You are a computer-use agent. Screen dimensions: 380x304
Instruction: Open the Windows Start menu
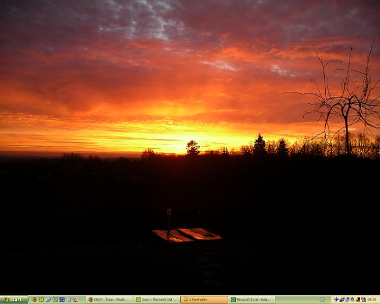tap(14, 299)
